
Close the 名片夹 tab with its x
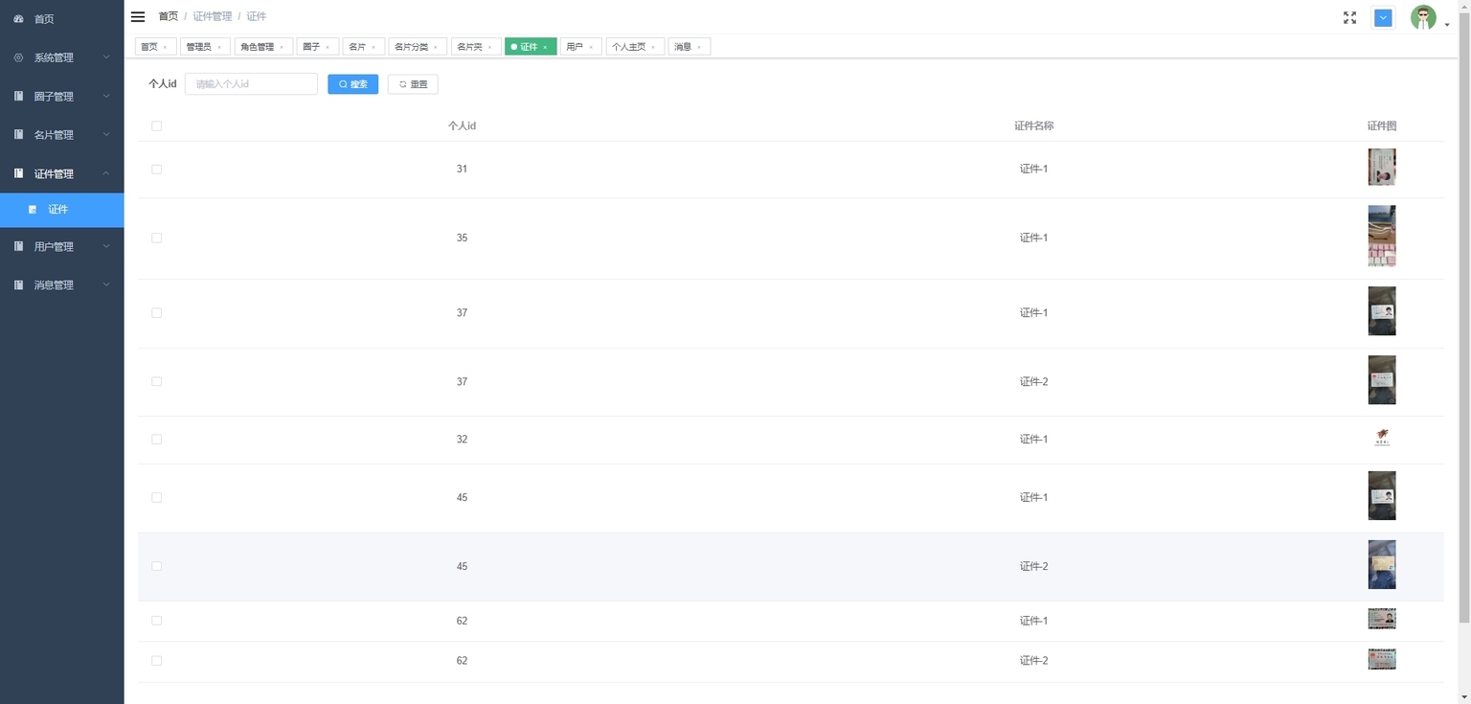pyautogui.click(x=490, y=47)
